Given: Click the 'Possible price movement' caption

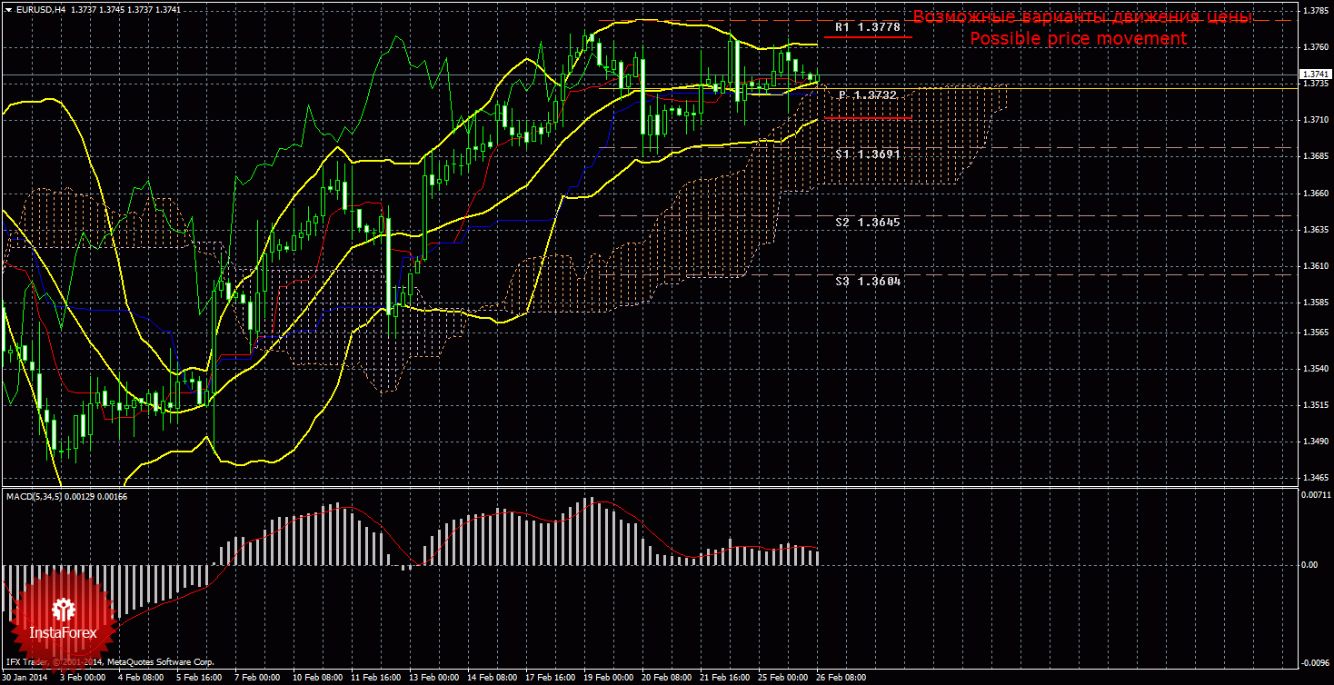Looking at the screenshot, I should click(x=1078, y=39).
